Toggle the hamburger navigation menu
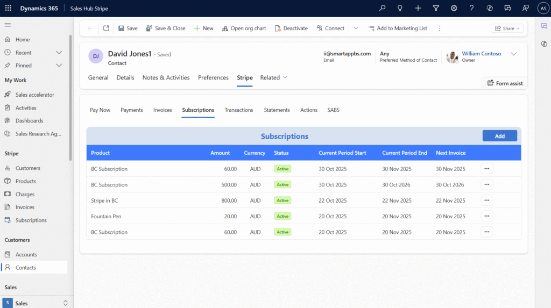 point(8,25)
